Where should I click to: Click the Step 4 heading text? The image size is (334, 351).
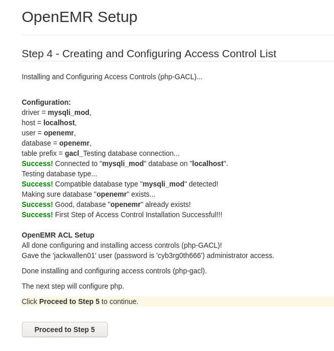tap(150, 54)
